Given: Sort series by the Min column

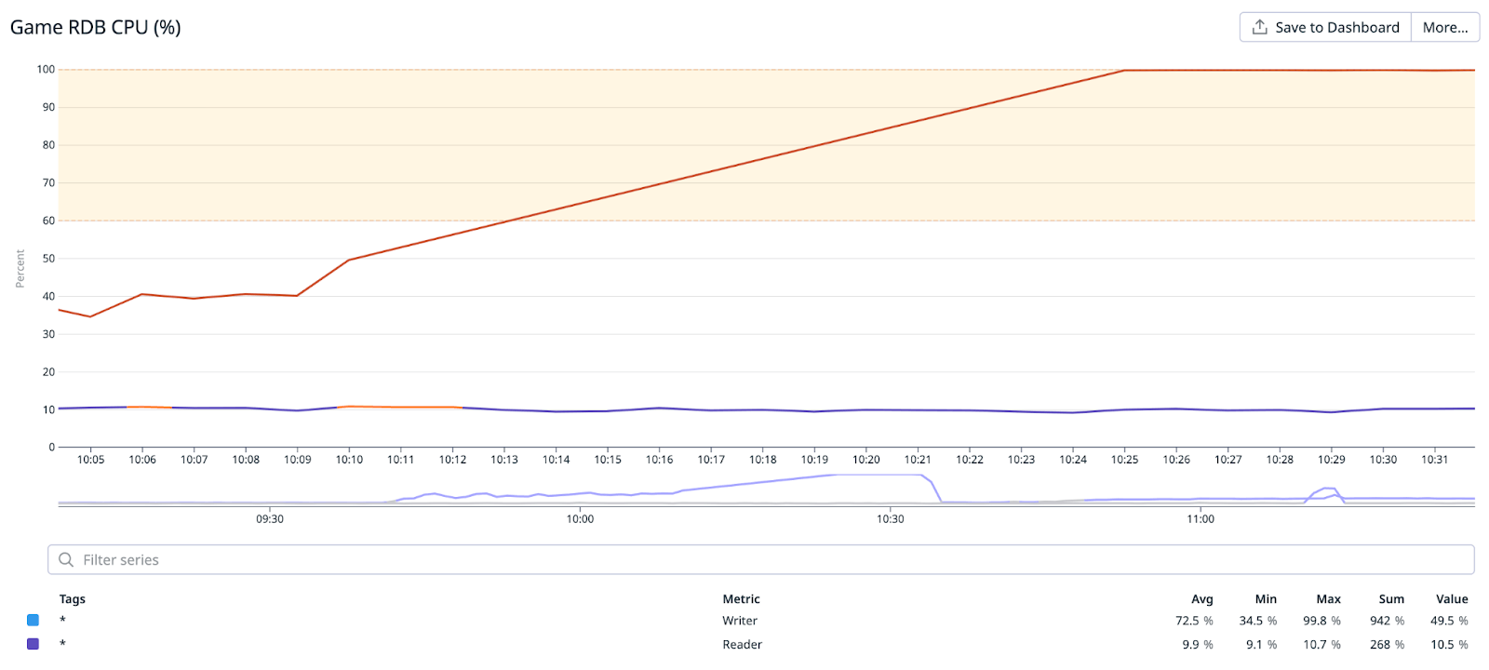Looking at the screenshot, I should (x=1266, y=599).
